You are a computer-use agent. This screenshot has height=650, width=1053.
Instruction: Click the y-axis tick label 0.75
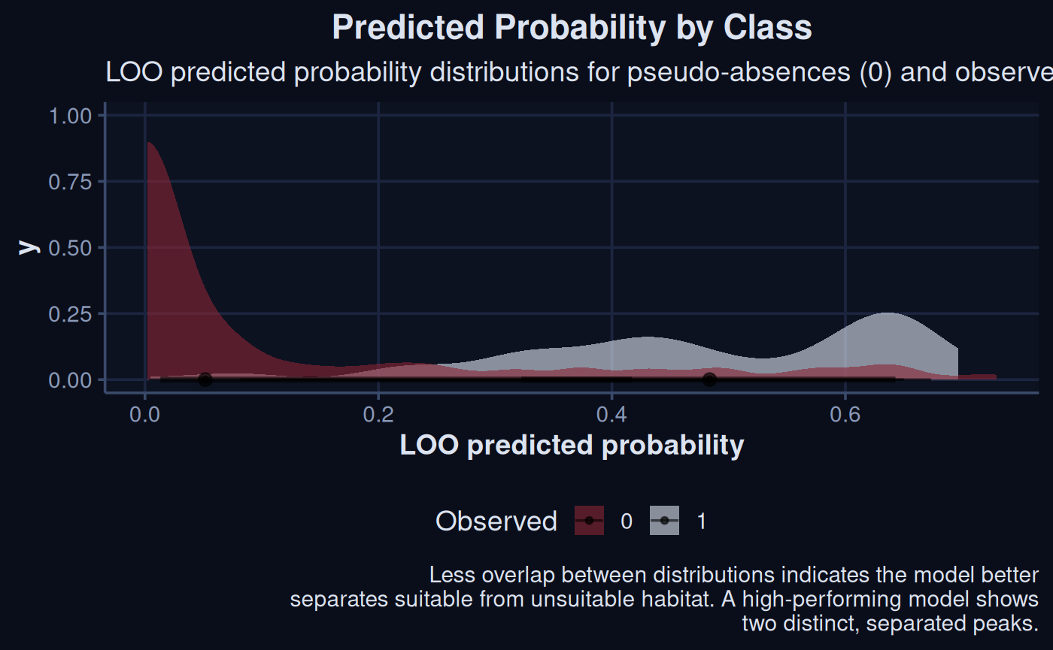(x=71, y=182)
